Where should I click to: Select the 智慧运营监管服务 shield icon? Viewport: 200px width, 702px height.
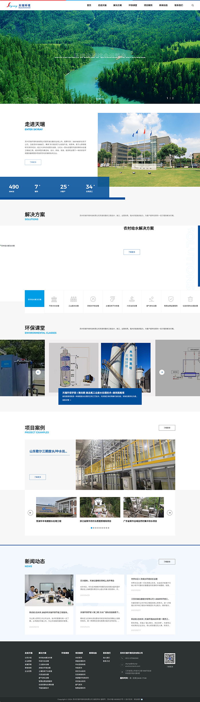171,299
